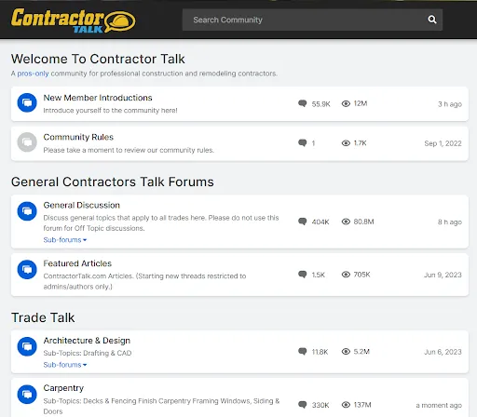Image resolution: width=477 pixels, height=417 pixels.
Task: Click the 'Sep 1, 2022' date
Action: [x=443, y=143]
